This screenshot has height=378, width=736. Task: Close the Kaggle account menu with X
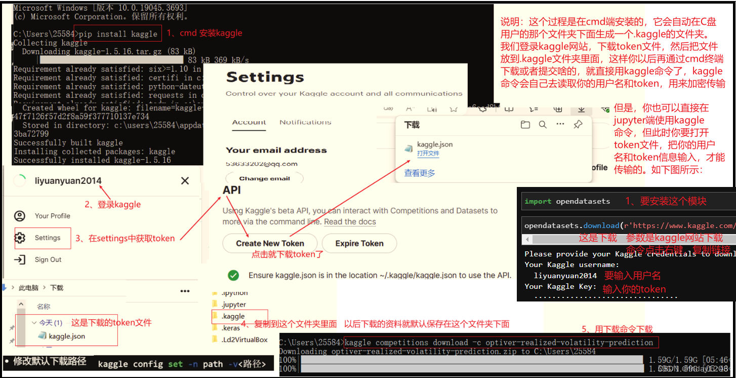[185, 181]
